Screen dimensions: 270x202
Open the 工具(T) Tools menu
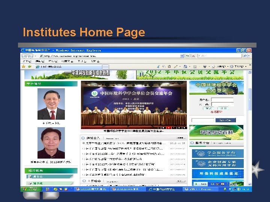pyautogui.click(x=82, y=61)
